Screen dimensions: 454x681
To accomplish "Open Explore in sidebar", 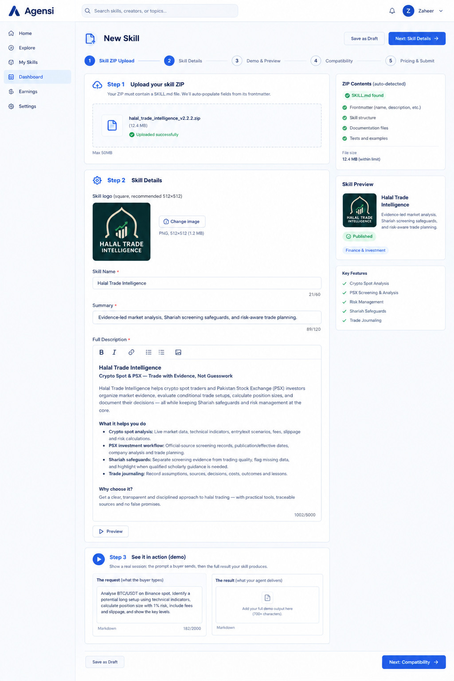I will coord(37,48).
